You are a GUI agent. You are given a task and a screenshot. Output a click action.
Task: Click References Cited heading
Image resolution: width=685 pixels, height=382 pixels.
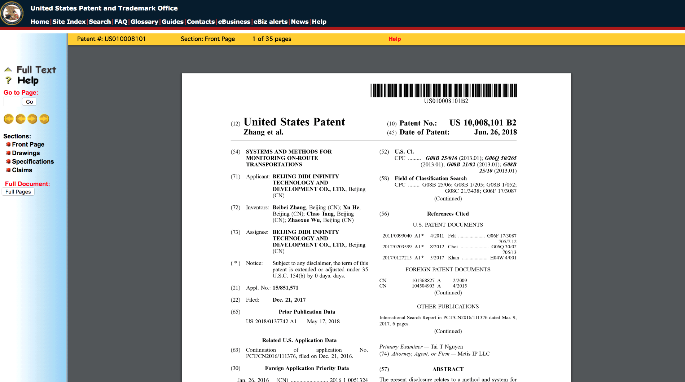[x=448, y=214]
